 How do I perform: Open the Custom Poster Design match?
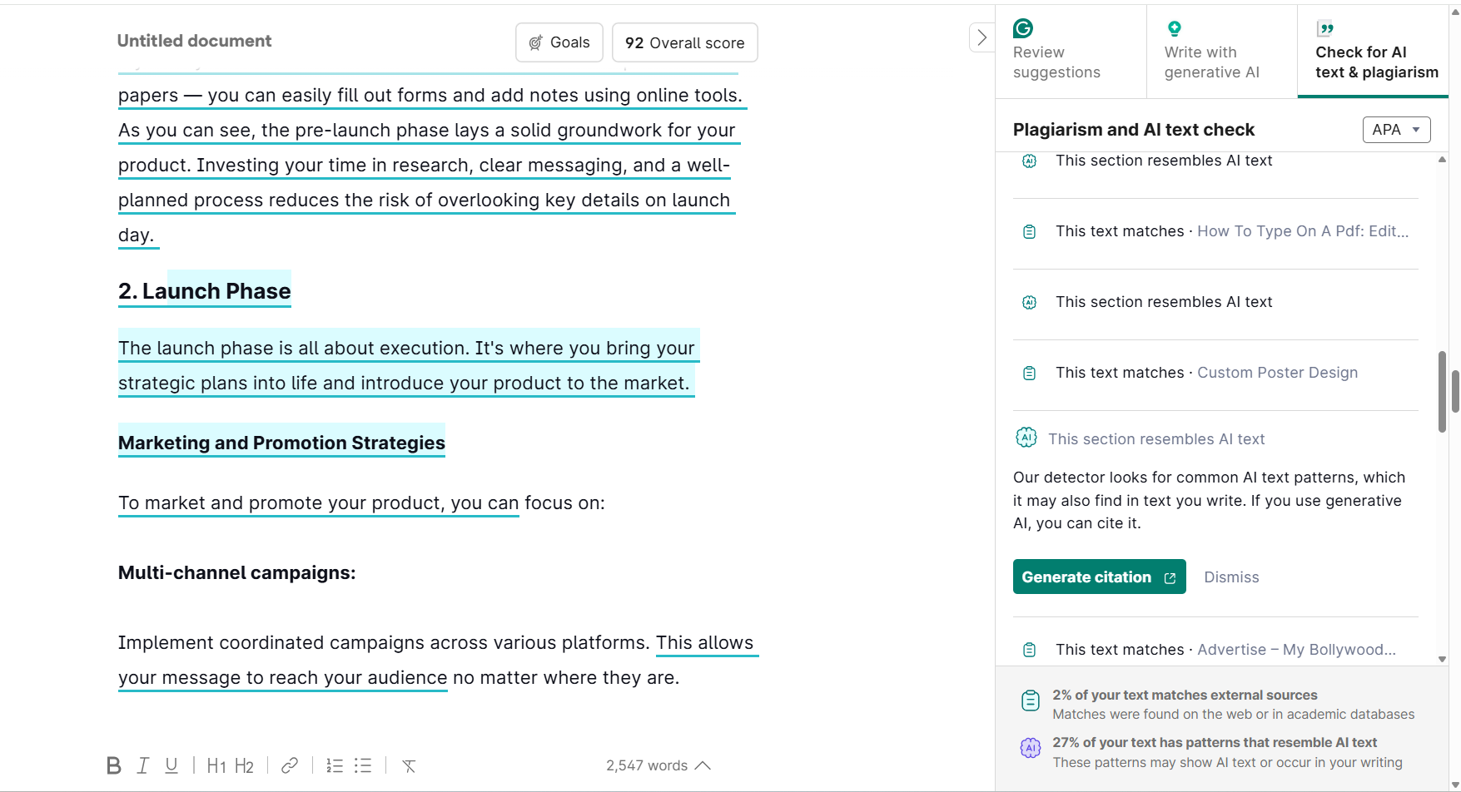click(1277, 373)
